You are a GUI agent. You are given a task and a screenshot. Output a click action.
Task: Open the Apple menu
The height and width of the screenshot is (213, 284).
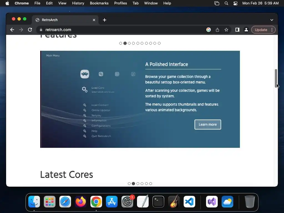point(7,3)
